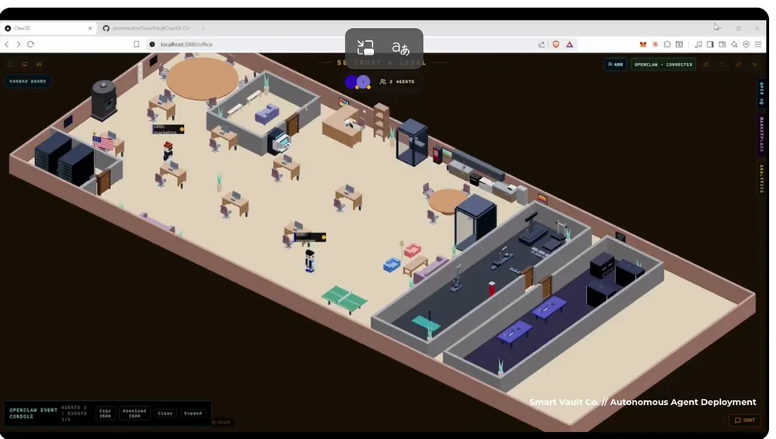
Task: Click the OpenClaw Connected status button
Action: 663,64
